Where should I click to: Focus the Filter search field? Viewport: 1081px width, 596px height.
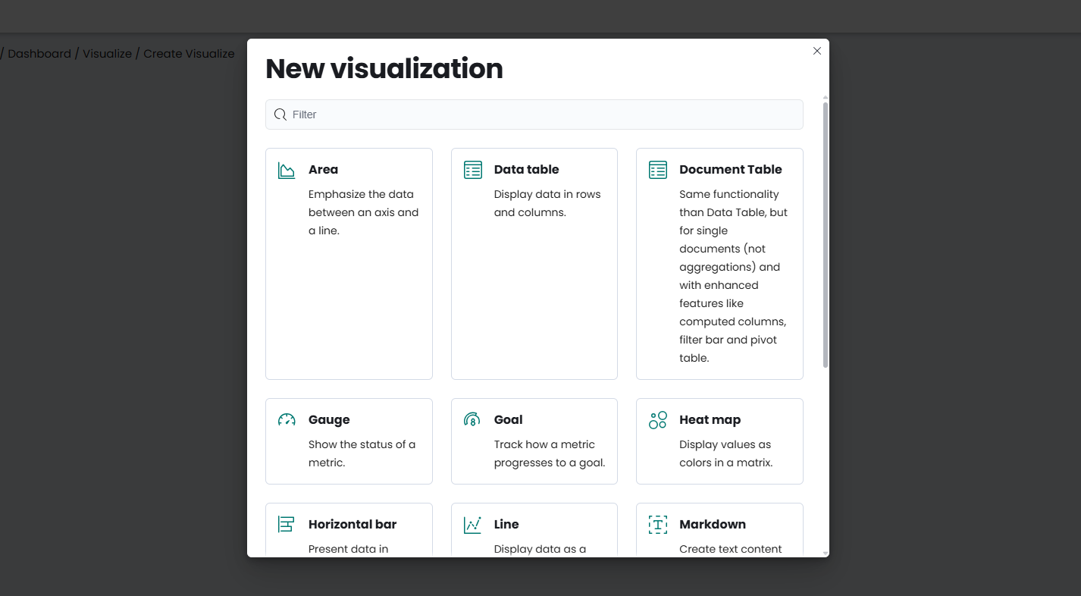534,114
